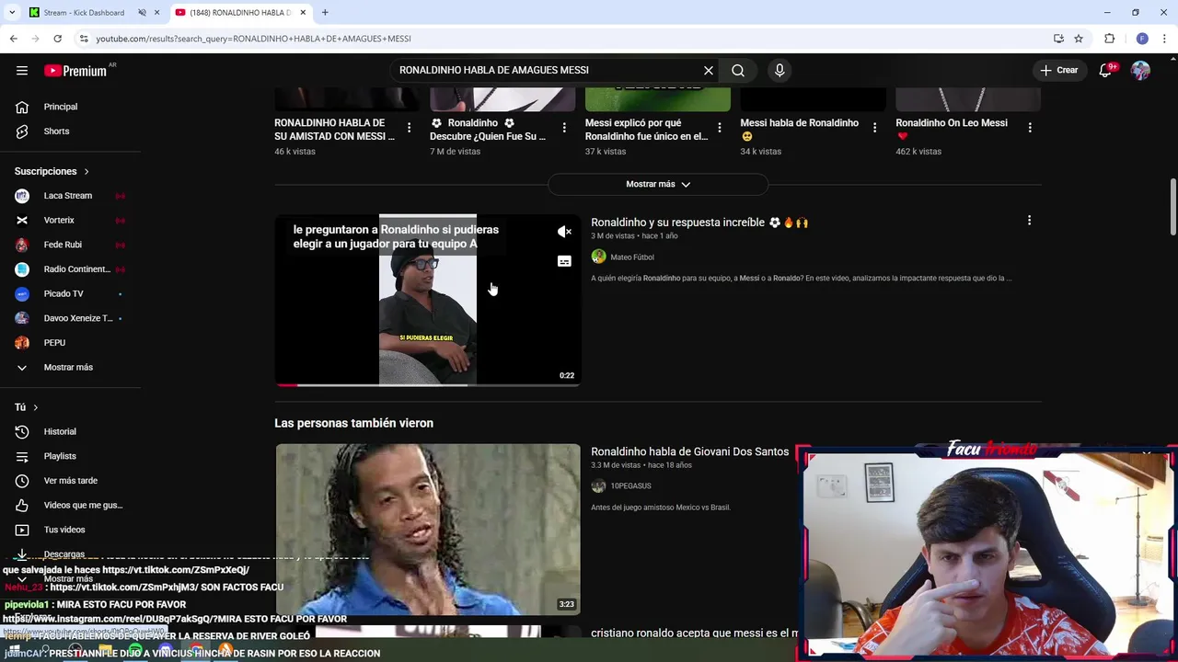Open 10PEGASUS channel link
Screen dimensions: 1178x662
[630, 485]
